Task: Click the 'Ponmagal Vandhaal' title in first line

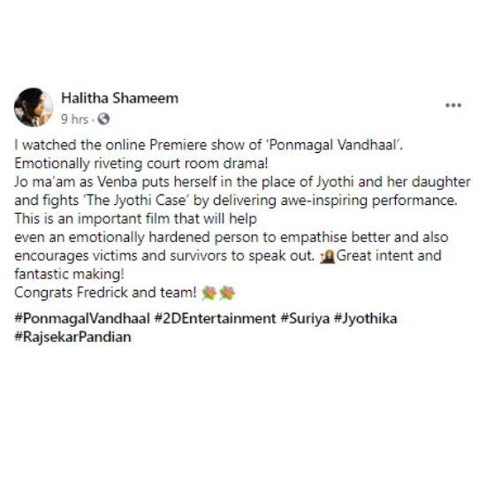Action: pyautogui.click(x=333, y=145)
